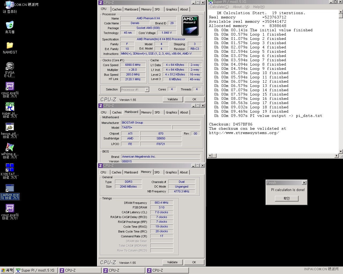Image resolution: width=343 pixels, height=274 pixels.
Task: Open SPD tab in bottom CPU-Z window
Action: (157, 172)
